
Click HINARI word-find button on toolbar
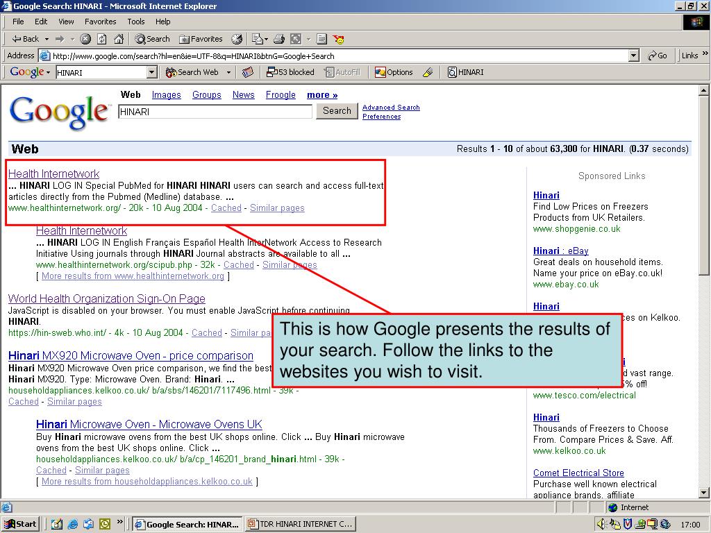[466, 72]
